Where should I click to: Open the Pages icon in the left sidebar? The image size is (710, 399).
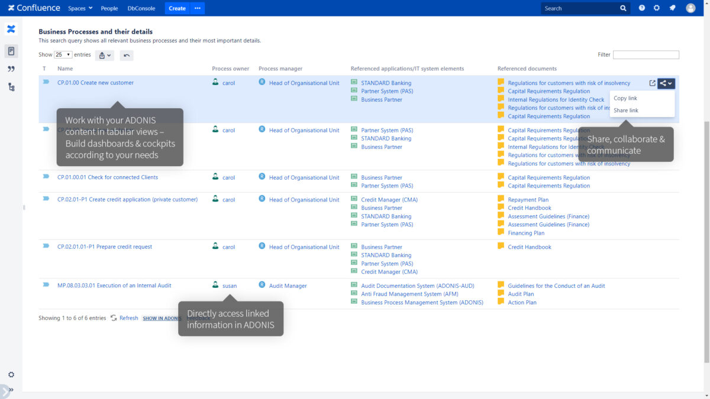click(x=11, y=51)
